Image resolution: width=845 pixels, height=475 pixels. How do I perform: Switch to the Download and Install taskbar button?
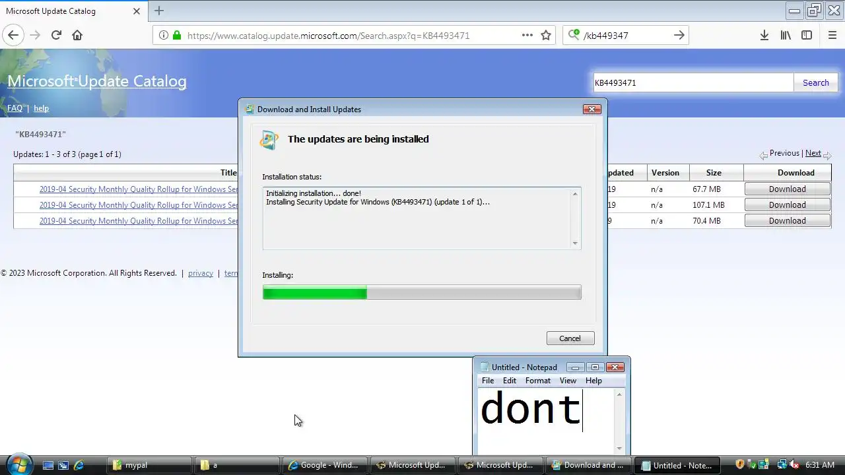589,465
